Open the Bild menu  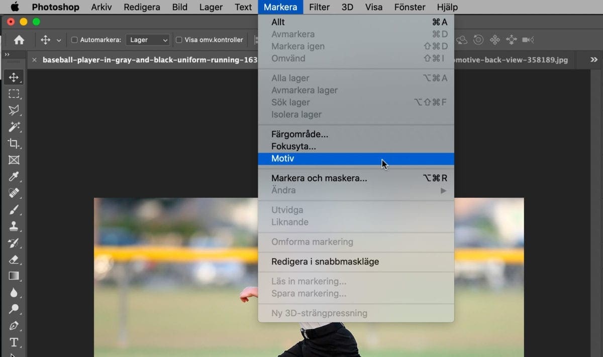tap(179, 7)
